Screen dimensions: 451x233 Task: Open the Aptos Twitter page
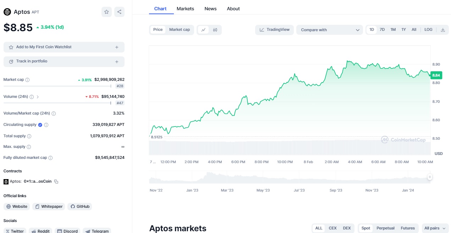(15, 231)
